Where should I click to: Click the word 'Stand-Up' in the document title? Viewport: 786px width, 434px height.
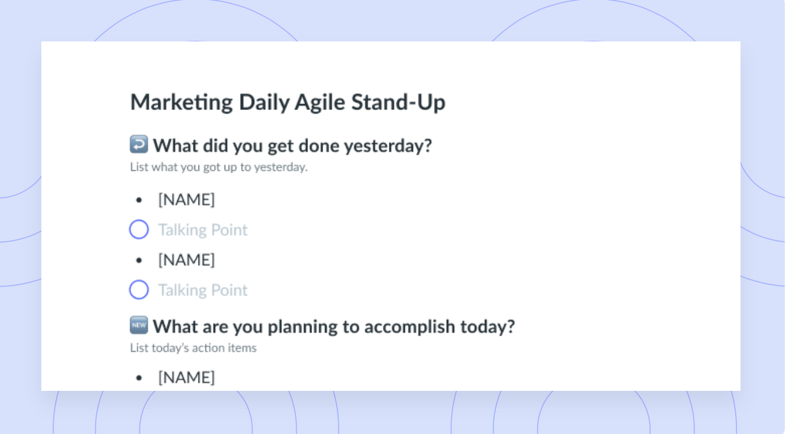pyautogui.click(x=398, y=102)
